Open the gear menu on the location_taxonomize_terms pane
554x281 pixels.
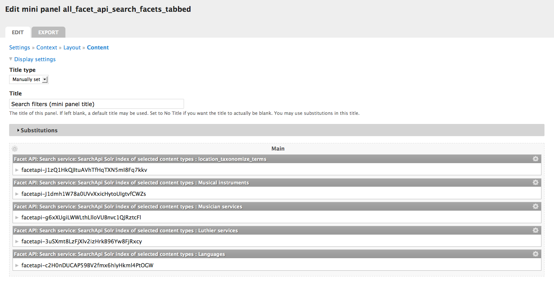tap(535, 159)
